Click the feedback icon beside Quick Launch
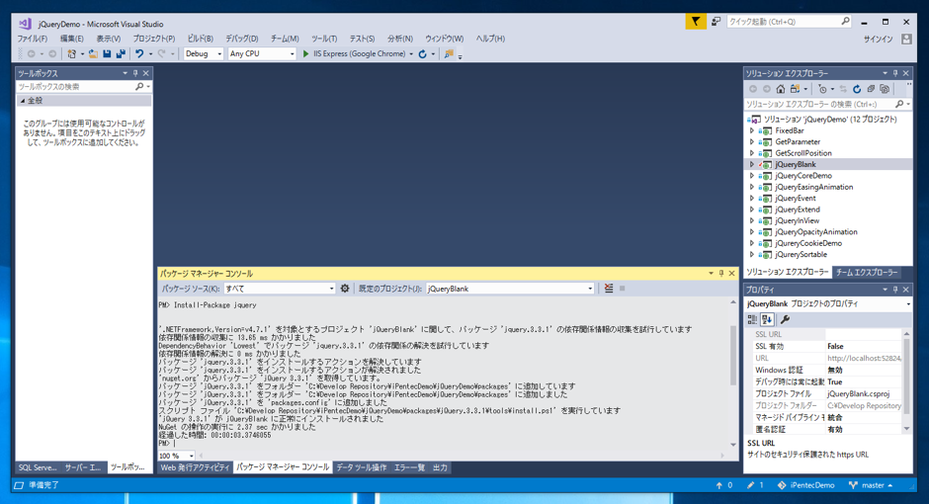Viewport: 929px width, 504px height. pyautogui.click(x=716, y=22)
